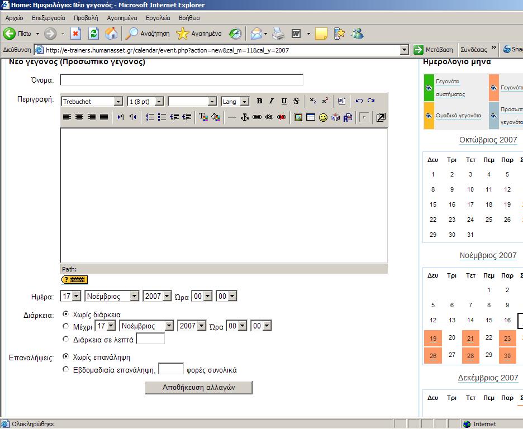The height and width of the screenshot is (429, 523).
Task: Insert a web link
Action: [257, 117]
